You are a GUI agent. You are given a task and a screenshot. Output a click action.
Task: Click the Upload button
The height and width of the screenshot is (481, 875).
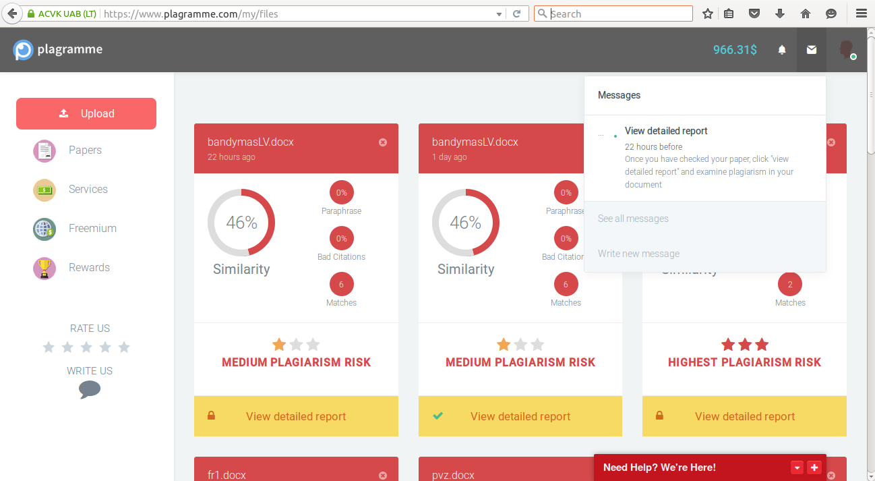coord(86,113)
